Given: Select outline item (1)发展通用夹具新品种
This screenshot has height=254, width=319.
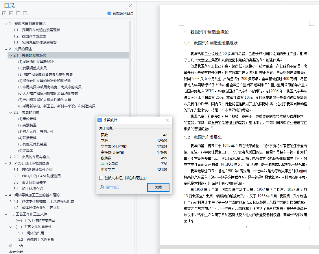Looking at the screenshot, I should coord(36,62).
